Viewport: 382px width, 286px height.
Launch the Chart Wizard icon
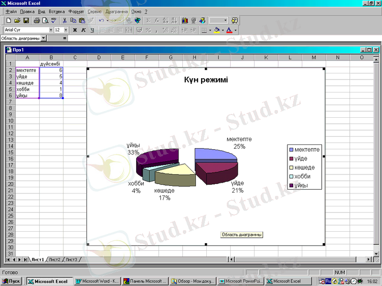[185, 20]
